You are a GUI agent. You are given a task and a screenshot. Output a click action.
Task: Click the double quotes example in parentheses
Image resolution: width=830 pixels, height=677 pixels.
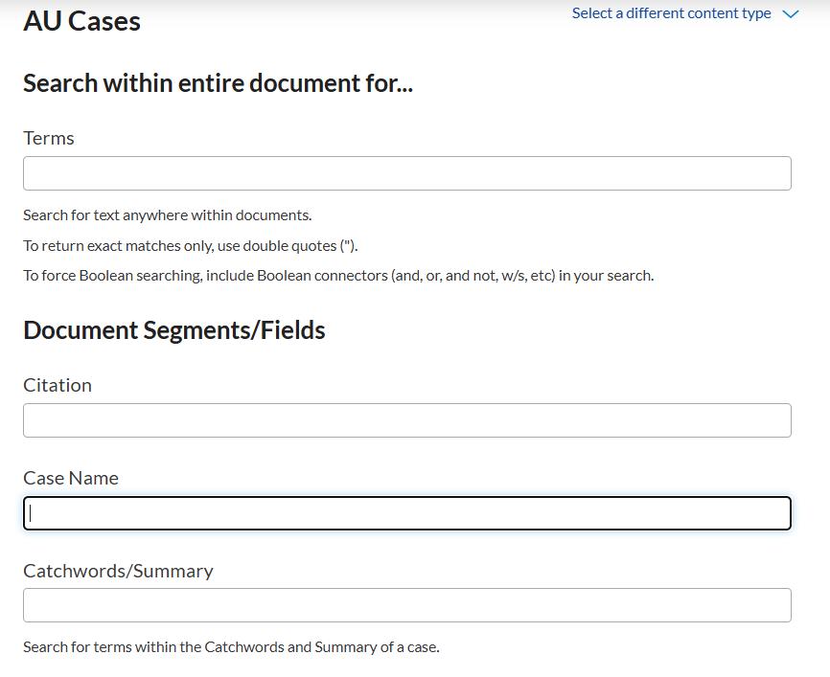[x=348, y=245]
